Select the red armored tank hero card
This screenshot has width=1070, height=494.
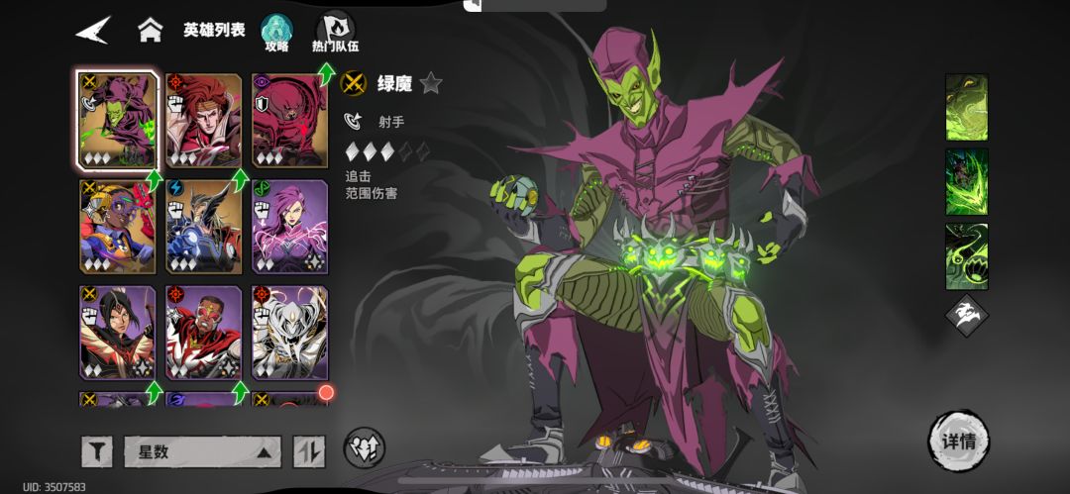pyautogui.click(x=289, y=120)
